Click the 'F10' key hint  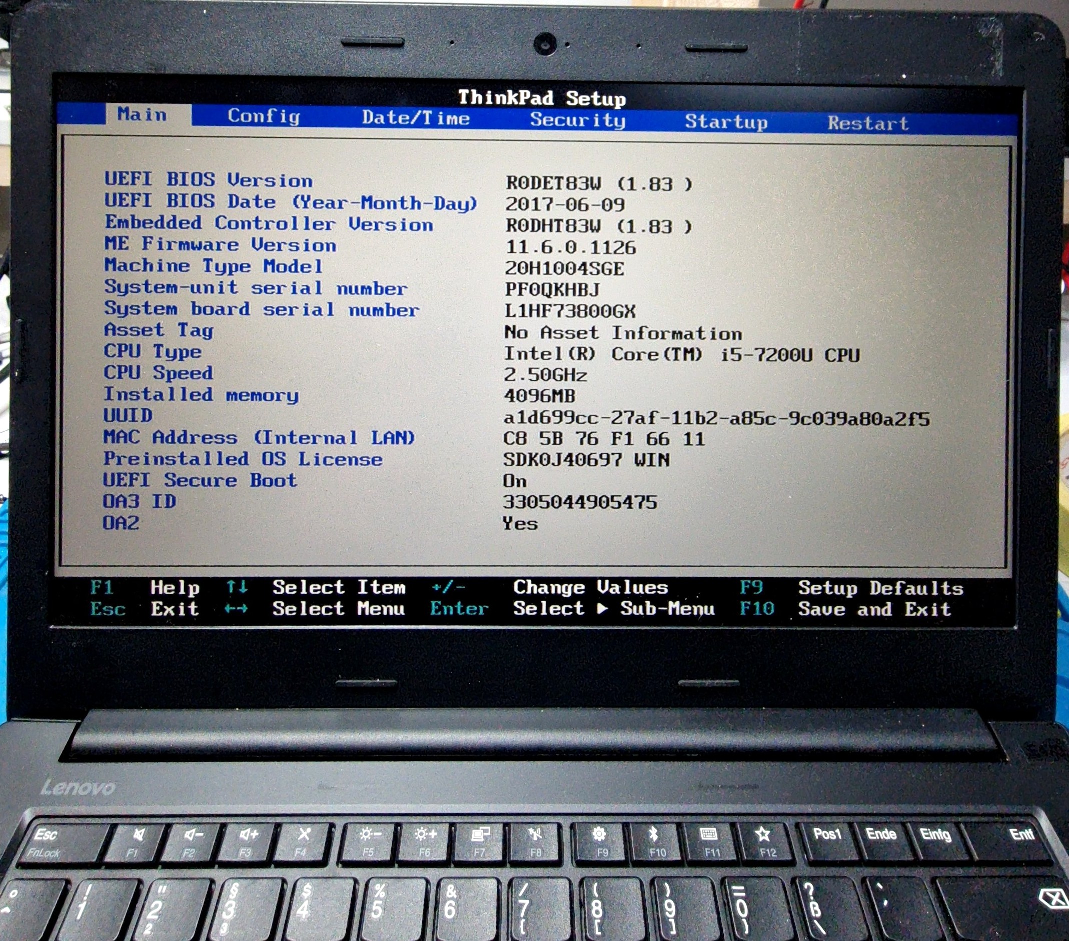(x=757, y=609)
